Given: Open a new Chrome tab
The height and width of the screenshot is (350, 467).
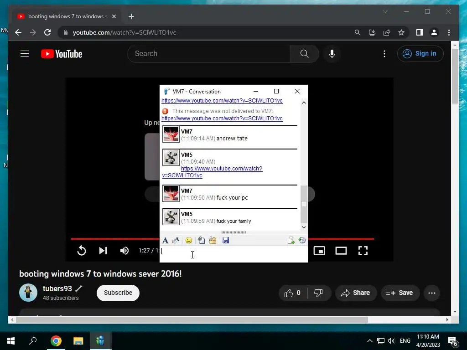Looking at the screenshot, I should (131, 16).
